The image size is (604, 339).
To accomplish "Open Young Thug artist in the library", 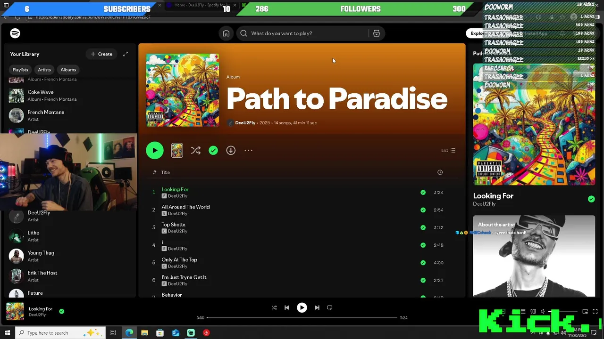I will coord(71,256).
